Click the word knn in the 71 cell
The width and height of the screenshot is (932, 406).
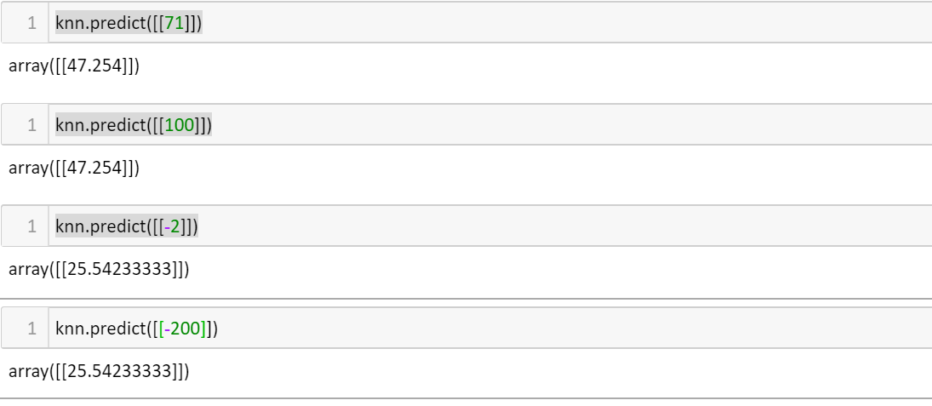[70, 23]
